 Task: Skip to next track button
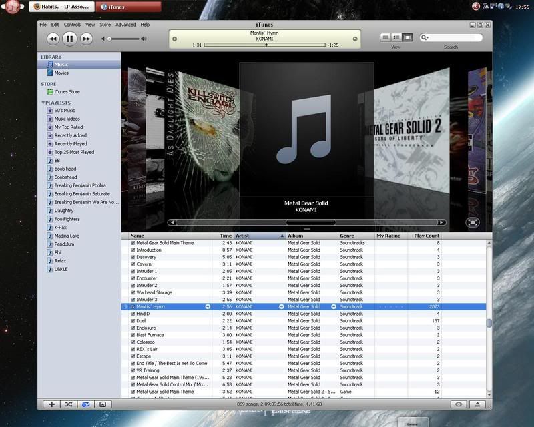pos(87,39)
